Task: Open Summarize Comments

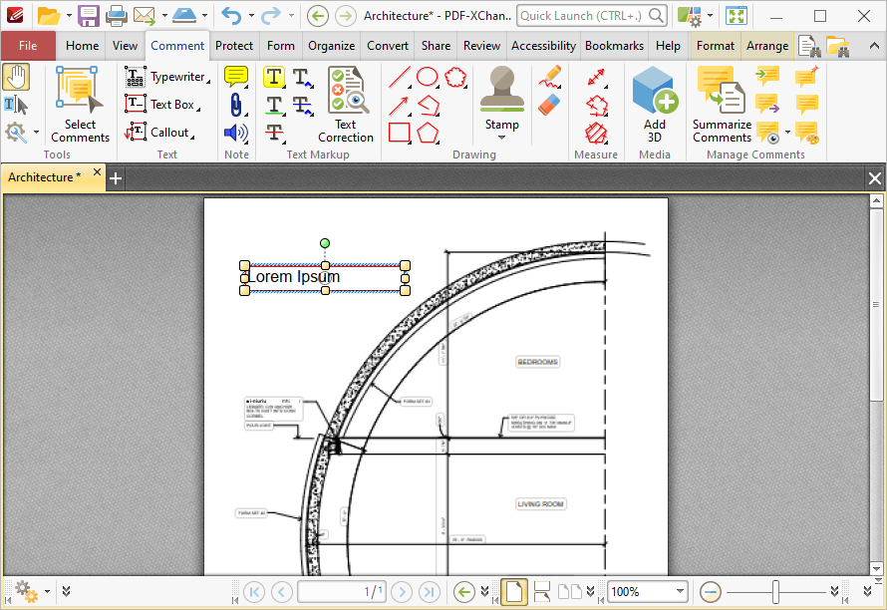Action: 722,104
